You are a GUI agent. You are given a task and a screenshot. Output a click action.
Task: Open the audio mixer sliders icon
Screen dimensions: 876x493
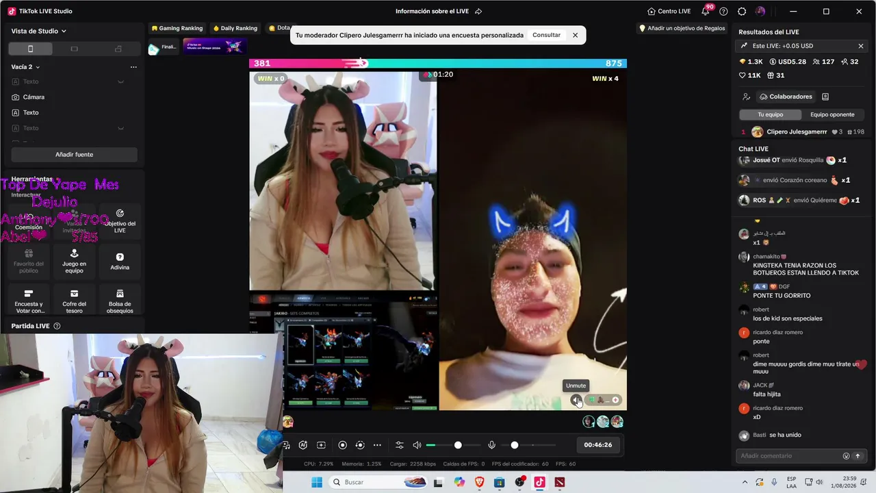coord(400,445)
